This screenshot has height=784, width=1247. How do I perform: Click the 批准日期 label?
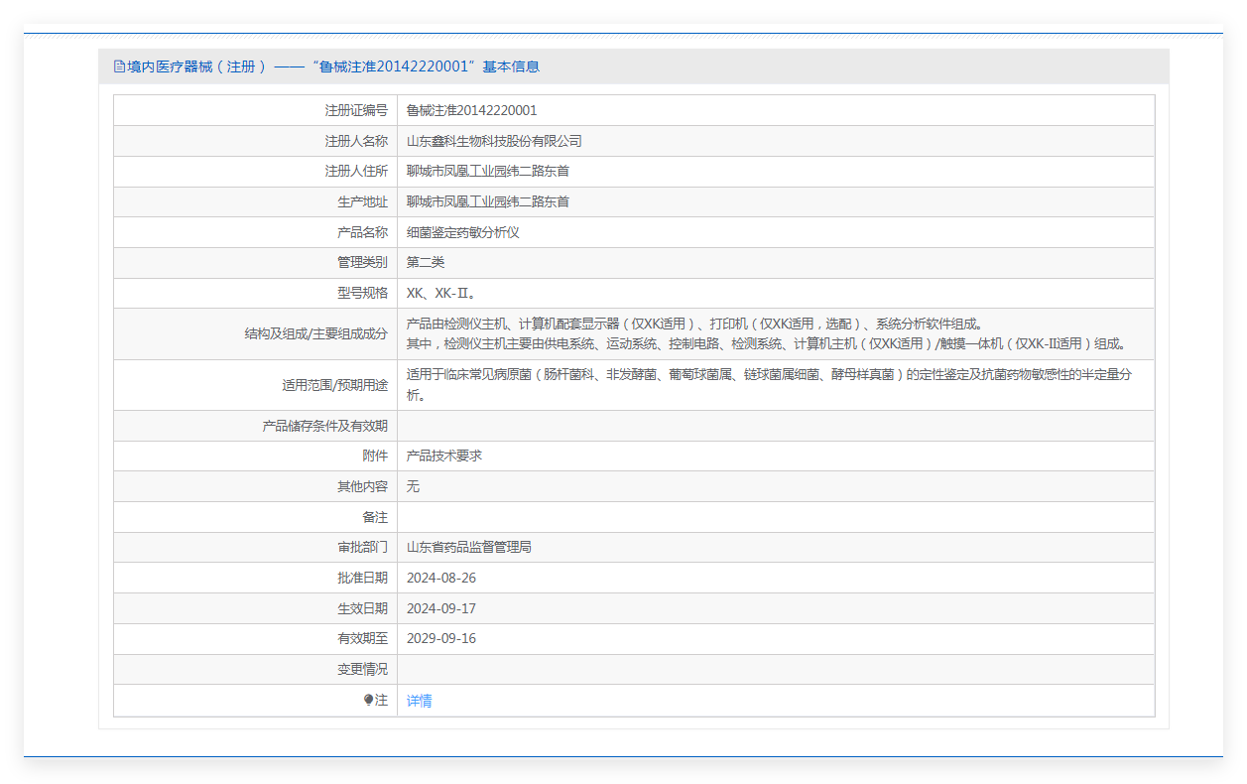(x=362, y=578)
